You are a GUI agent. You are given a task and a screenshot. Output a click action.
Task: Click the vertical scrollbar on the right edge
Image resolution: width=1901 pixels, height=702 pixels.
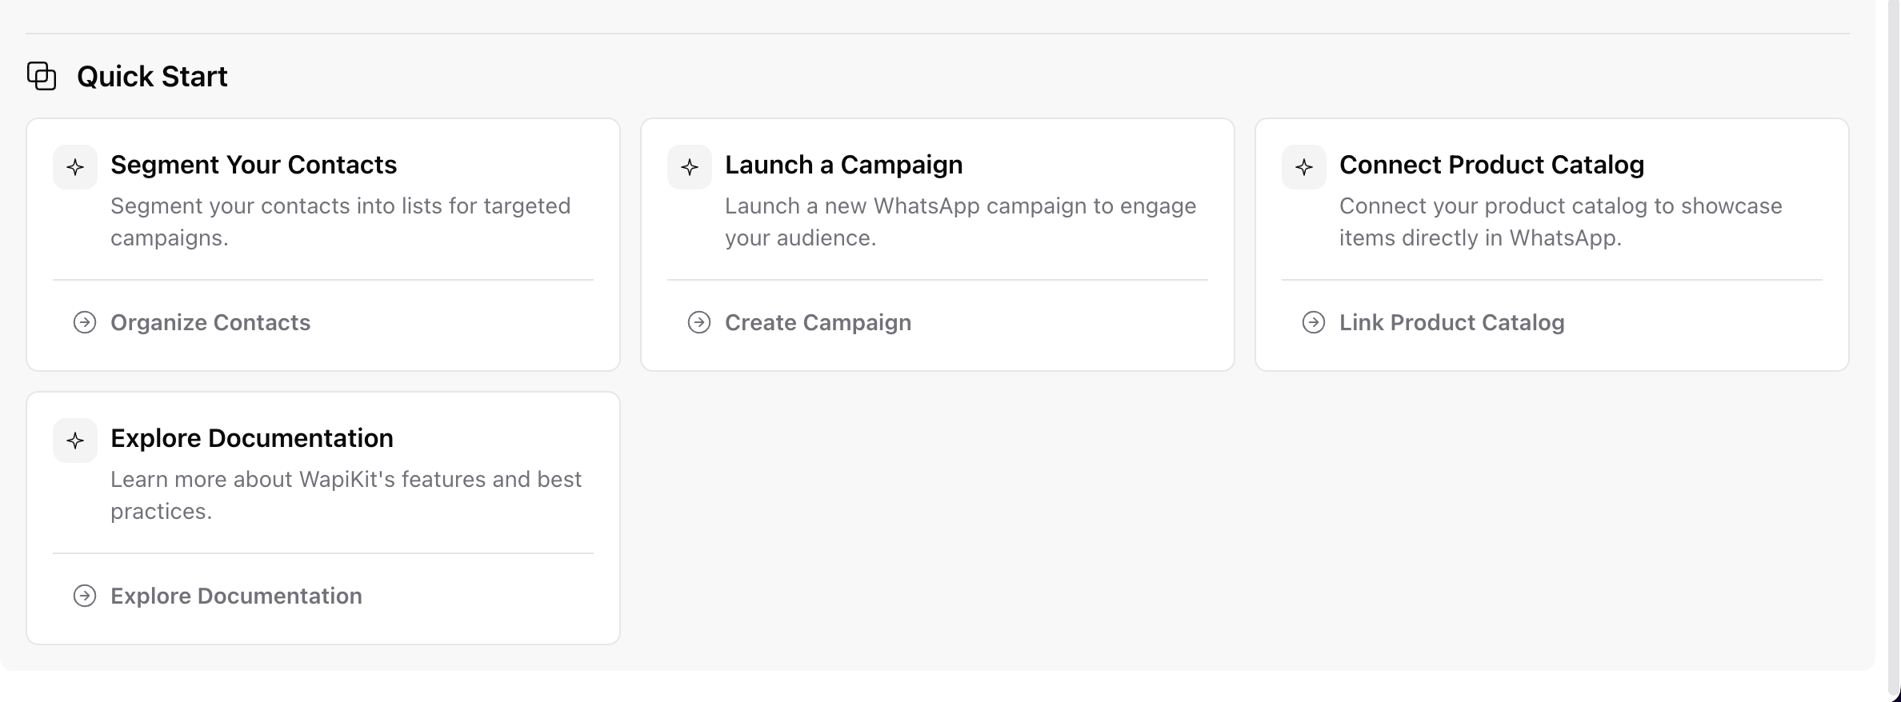click(1894, 320)
